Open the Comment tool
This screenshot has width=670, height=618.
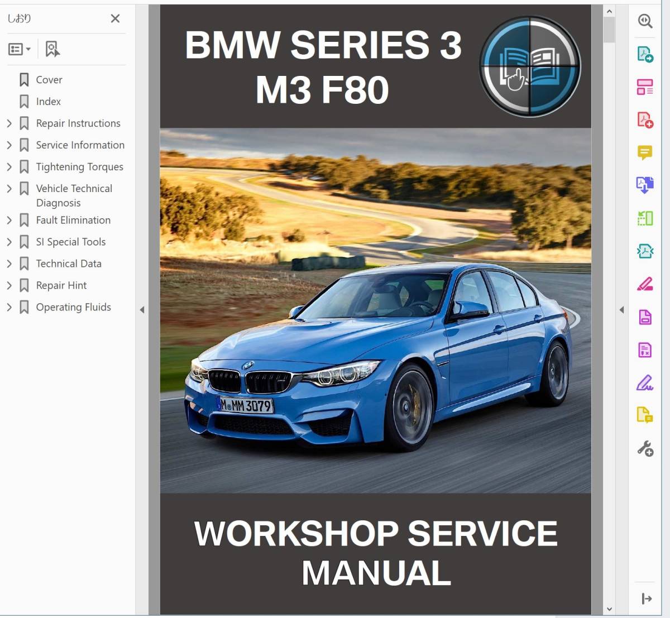pyautogui.click(x=645, y=152)
